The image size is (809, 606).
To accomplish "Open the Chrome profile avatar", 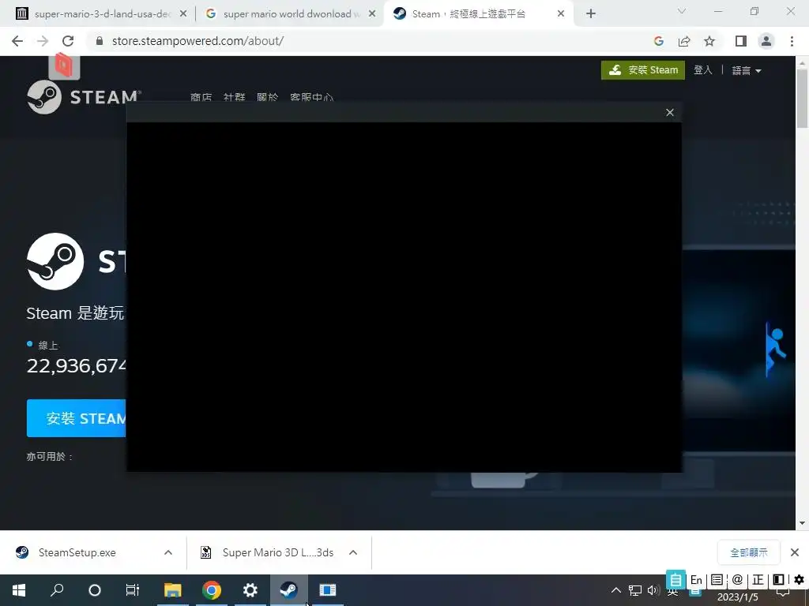I will click(x=766, y=41).
